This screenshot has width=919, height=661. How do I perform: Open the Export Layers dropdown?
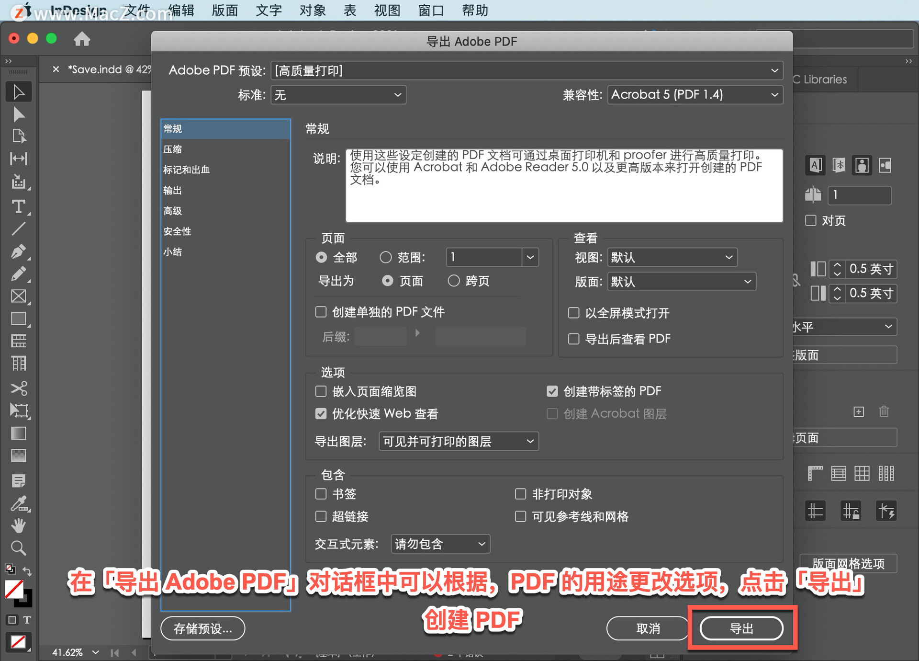[459, 441]
